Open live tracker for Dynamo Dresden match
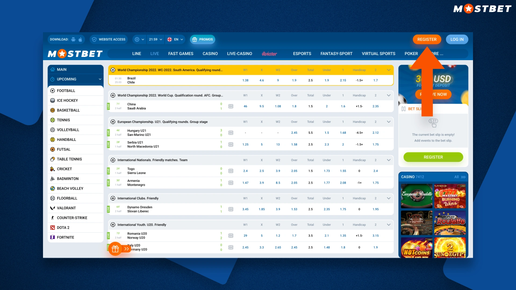The image size is (516, 290). tap(231, 209)
